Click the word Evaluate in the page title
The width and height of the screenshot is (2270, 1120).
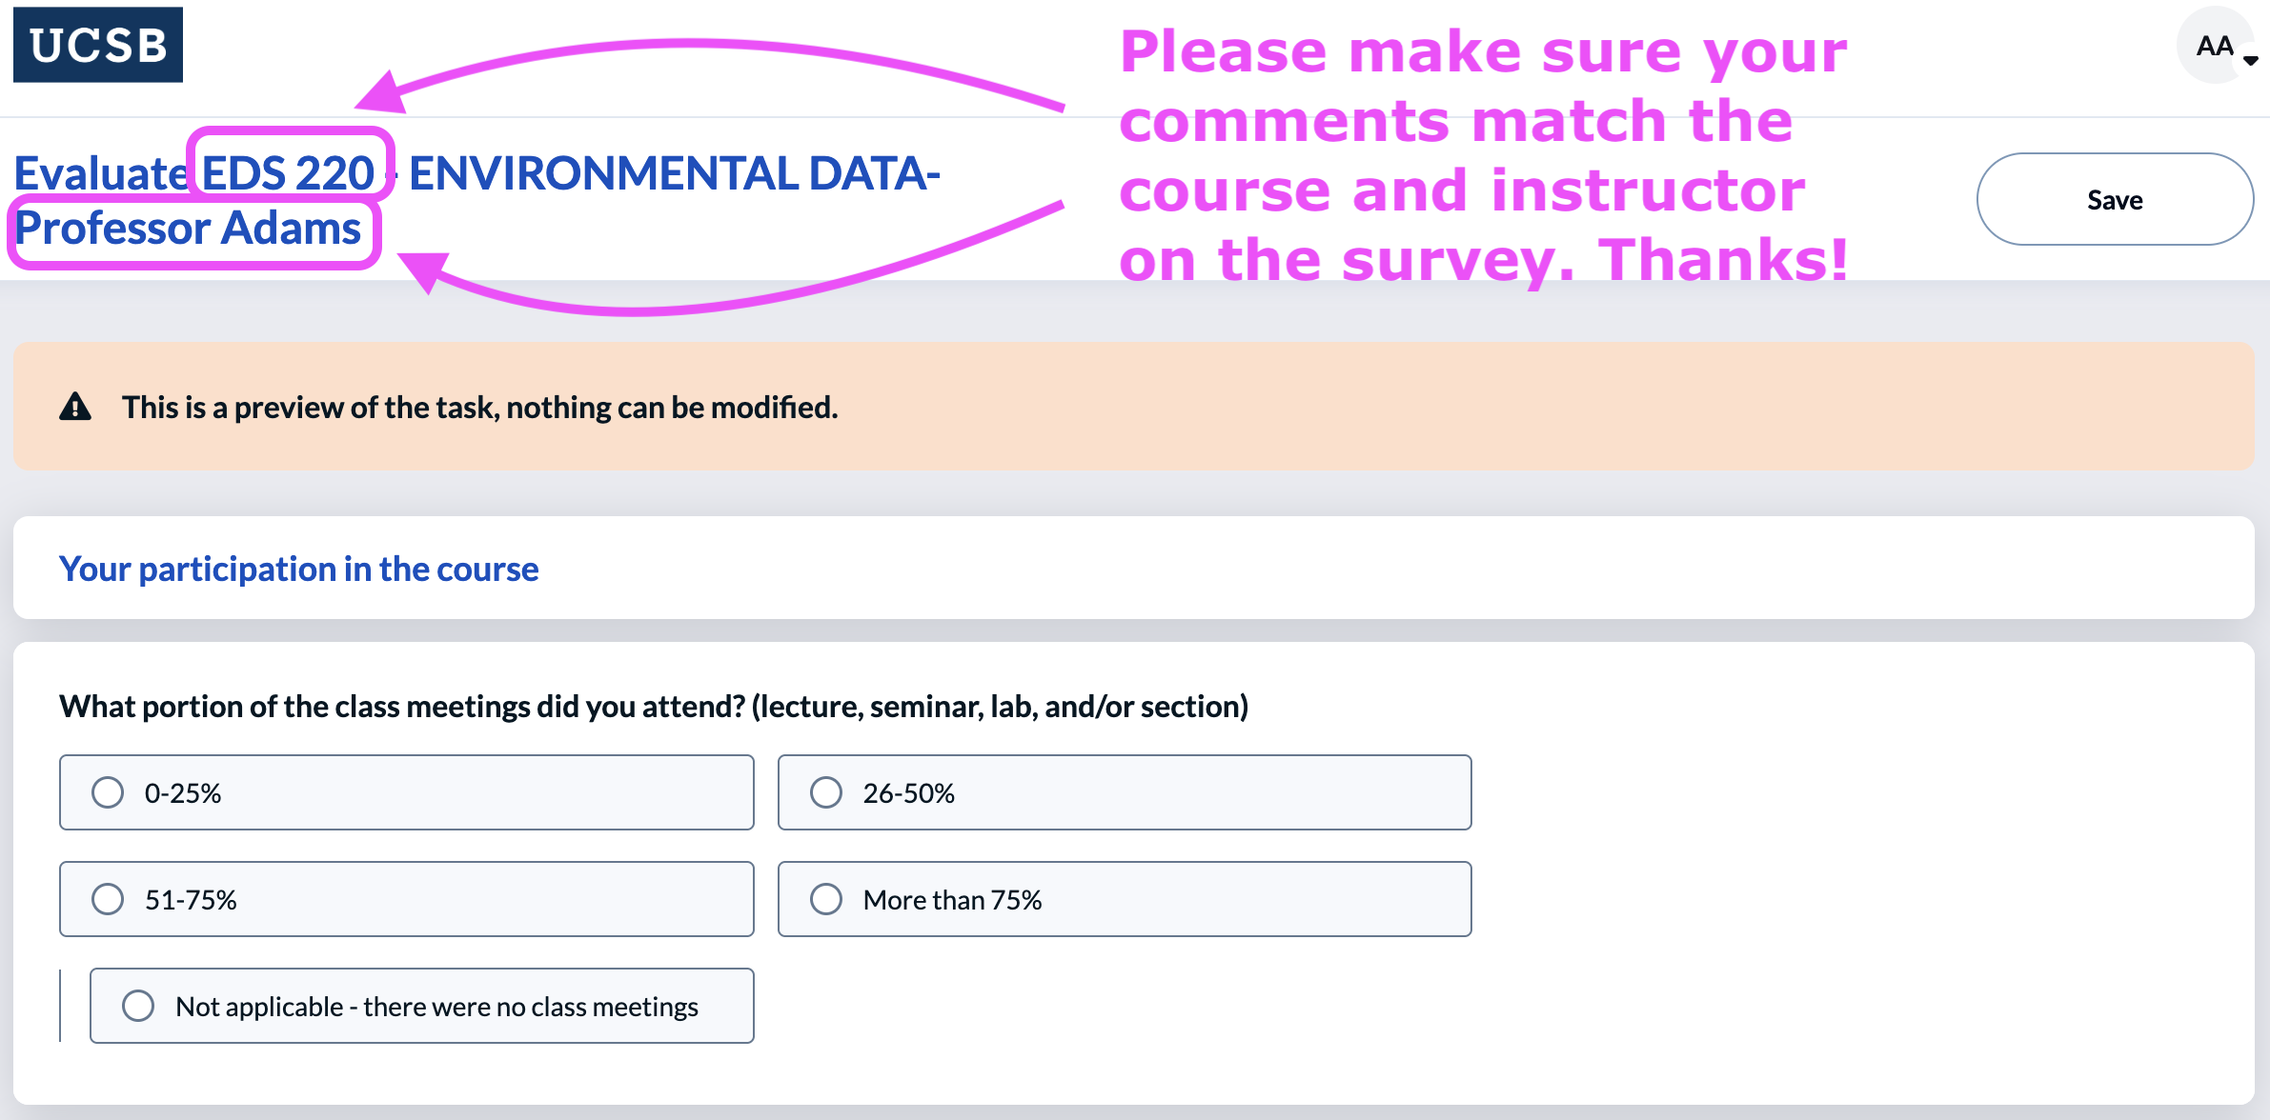99,173
